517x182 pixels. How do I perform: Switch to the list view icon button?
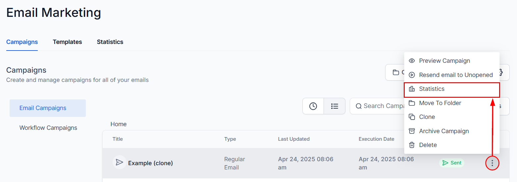click(x=335, y=106)
